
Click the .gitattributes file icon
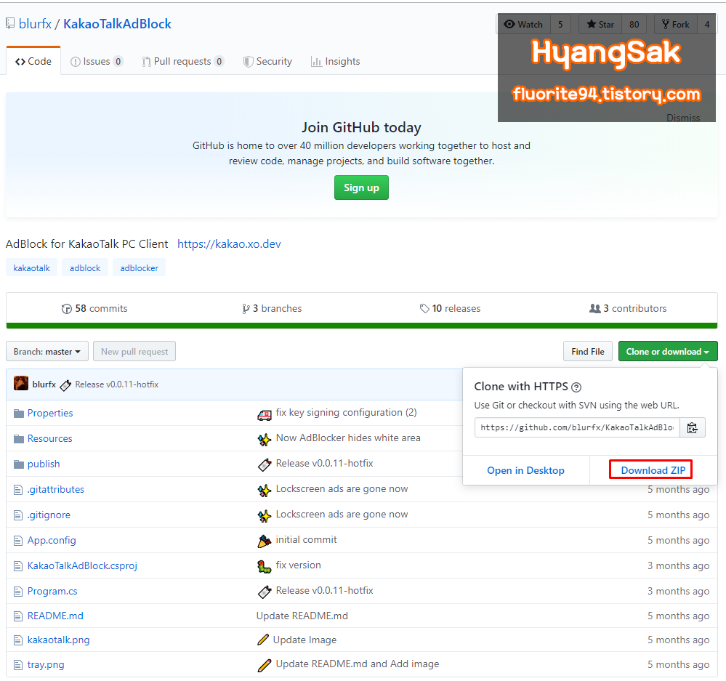(18, 490)
